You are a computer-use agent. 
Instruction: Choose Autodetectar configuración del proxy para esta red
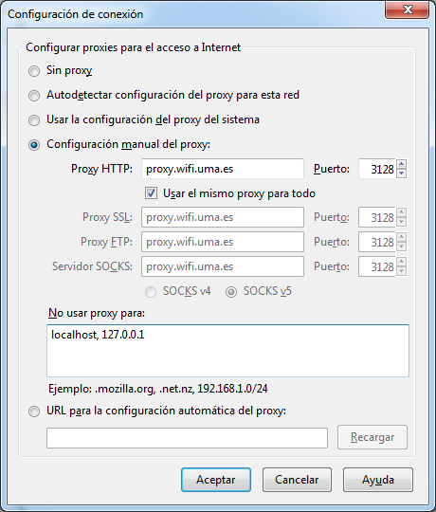34,96
